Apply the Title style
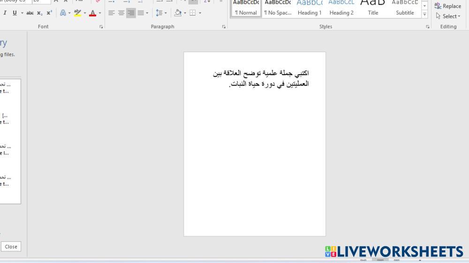Viewport: 469px width, 263px height. pos(373,8)
